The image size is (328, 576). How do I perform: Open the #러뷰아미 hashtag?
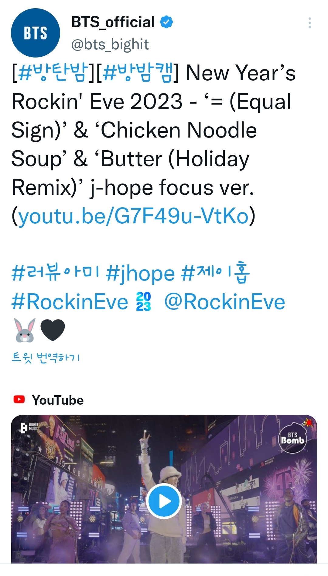click(x=55, y=273)
